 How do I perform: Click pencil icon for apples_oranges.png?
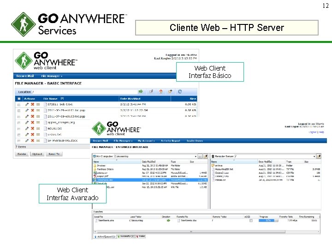tap(27, 122)
